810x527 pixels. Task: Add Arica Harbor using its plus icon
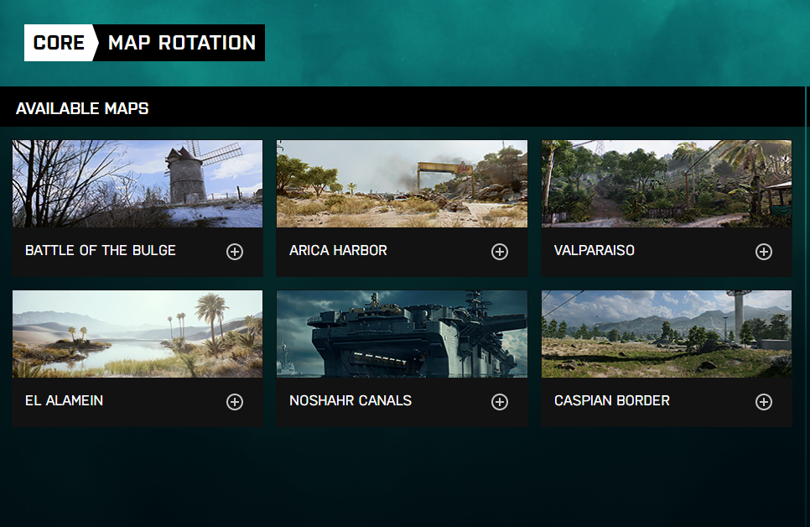click(500, 252)
